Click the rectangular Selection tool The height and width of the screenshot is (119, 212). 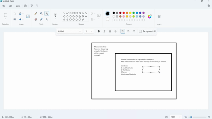pos(6,15)
